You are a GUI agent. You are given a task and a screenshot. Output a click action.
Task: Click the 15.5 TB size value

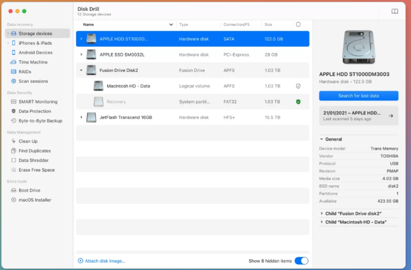[272, 117]
